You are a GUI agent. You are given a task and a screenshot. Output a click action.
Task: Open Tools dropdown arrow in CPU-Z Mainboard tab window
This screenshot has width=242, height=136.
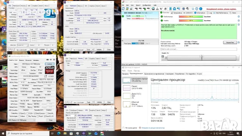click(x=93, y=49)
